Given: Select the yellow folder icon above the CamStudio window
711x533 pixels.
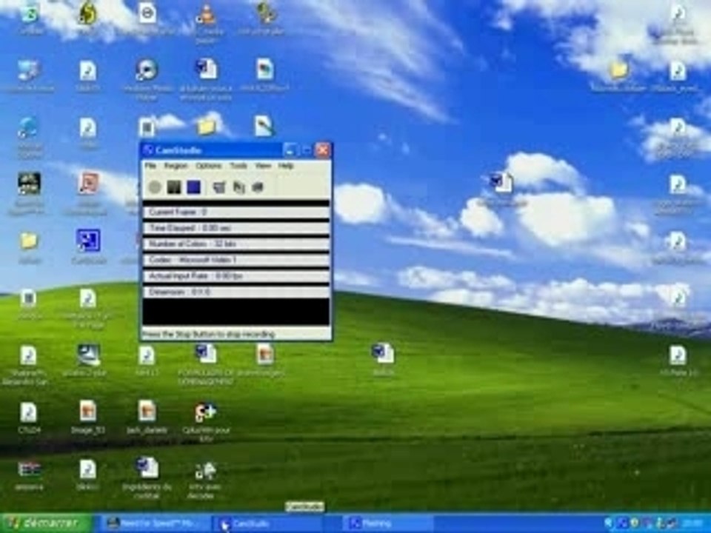Looking at the screenshot, I should pos(207,127).
